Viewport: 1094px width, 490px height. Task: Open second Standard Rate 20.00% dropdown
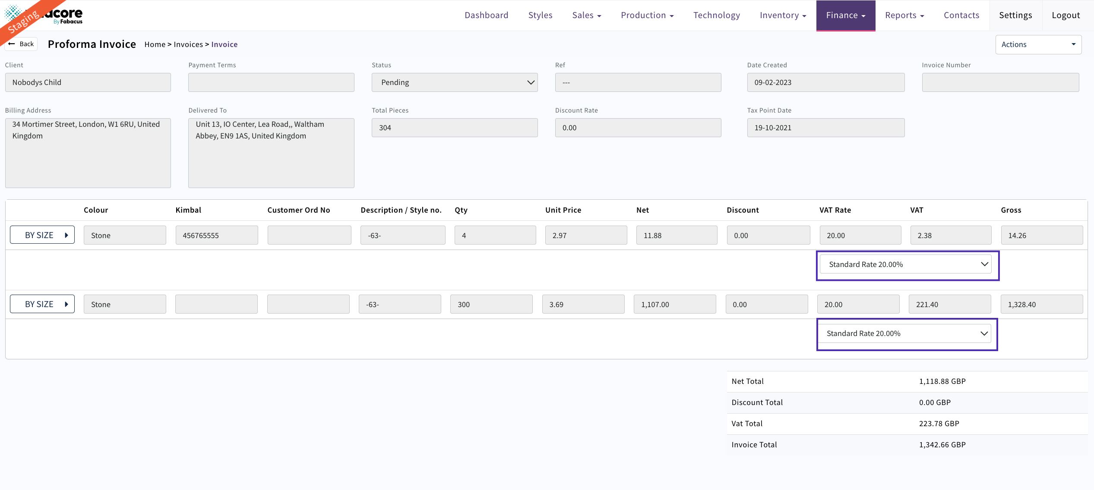[904, 333]
